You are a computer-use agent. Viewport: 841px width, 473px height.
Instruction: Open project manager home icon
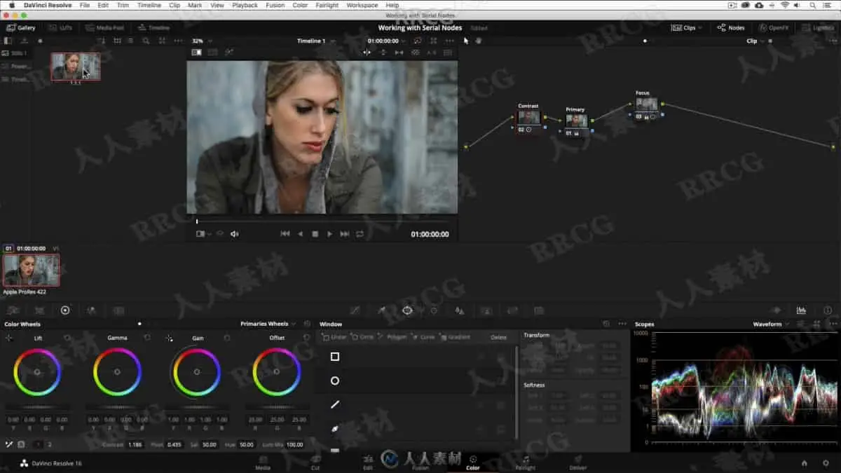(805, 462)
